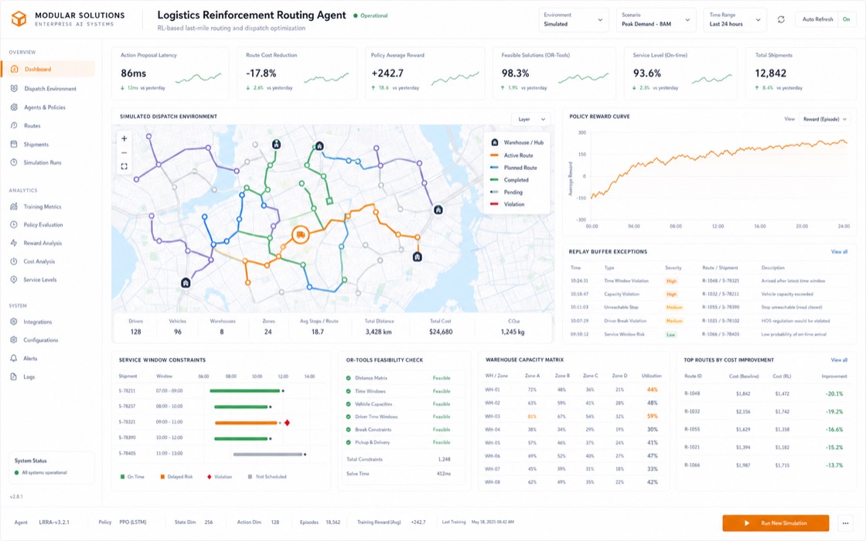Toggle the Auto Refresh On switch
The height and width of the screenshot is (541, 866).
(846, 19)
